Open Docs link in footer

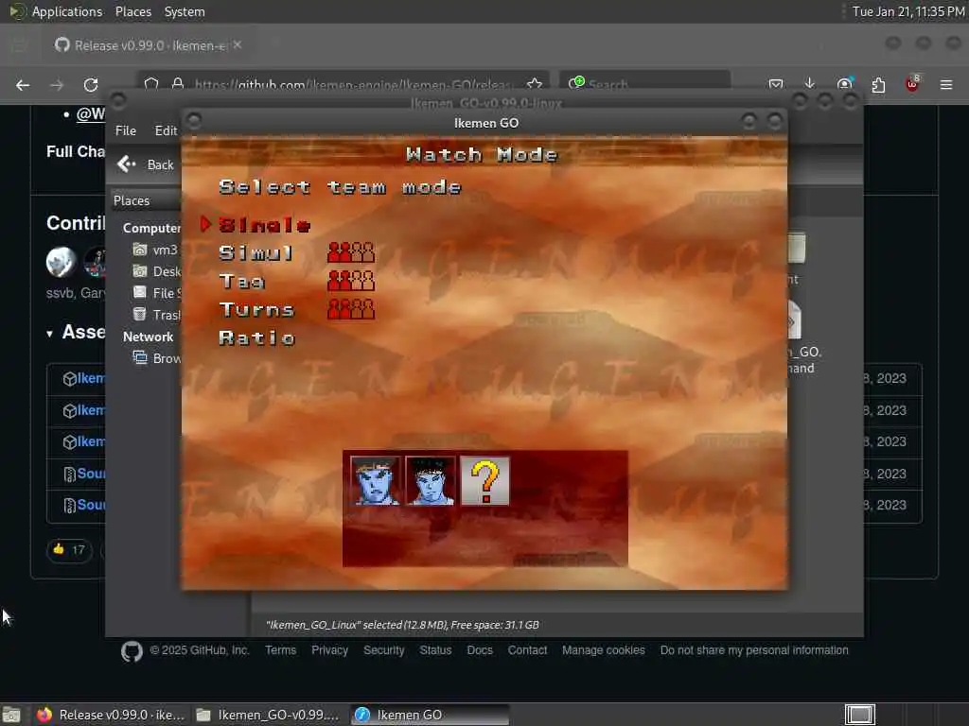tap(480, 650)
